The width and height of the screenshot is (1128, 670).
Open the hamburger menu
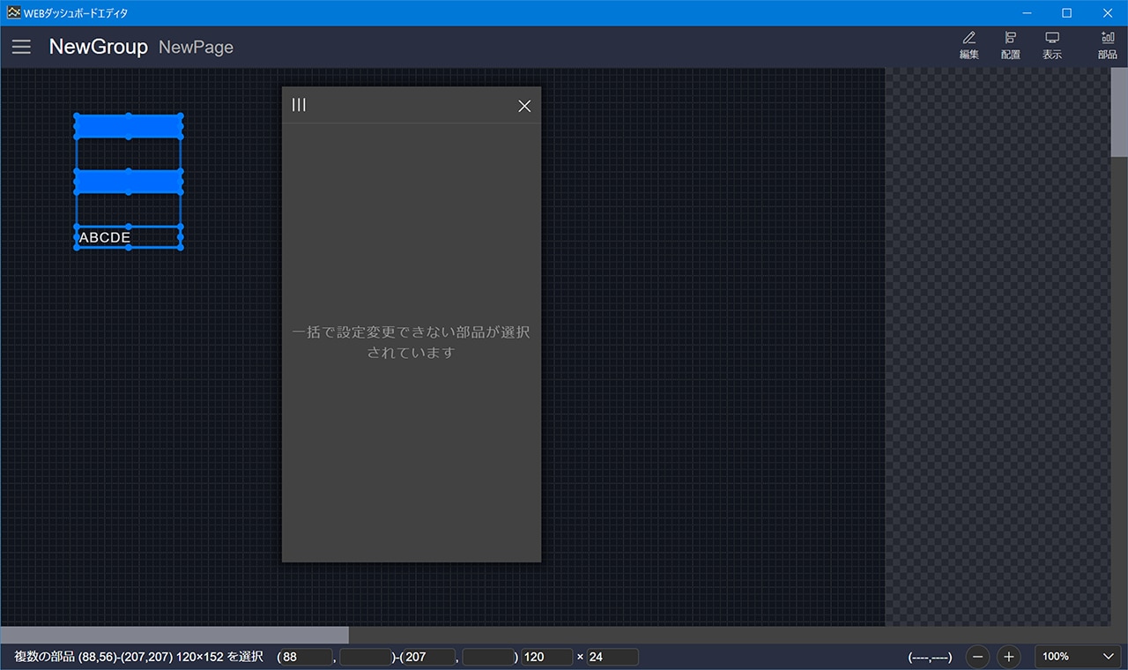pyautogui.click(x=21, y=47)
